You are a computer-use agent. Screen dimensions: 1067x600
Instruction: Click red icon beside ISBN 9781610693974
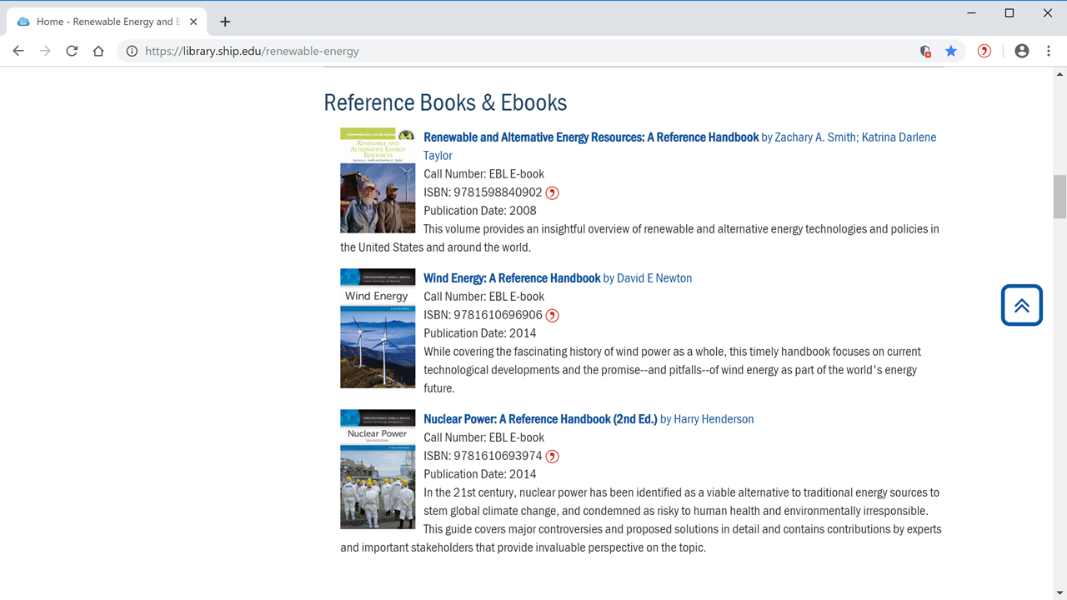click(x=552, y=456)
